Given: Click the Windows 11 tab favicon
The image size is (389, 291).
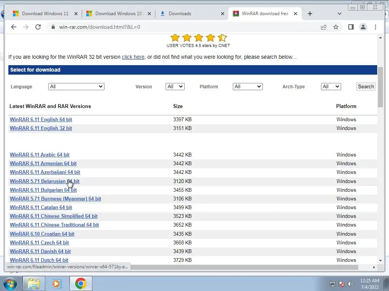Looking at the screenshot, I should pyautogui.click(x=16, y=14).
